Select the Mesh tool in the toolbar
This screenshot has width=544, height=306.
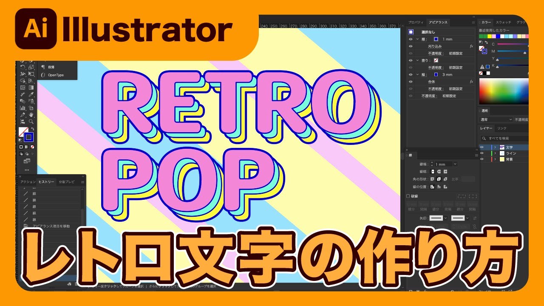[x=23, y=88]
